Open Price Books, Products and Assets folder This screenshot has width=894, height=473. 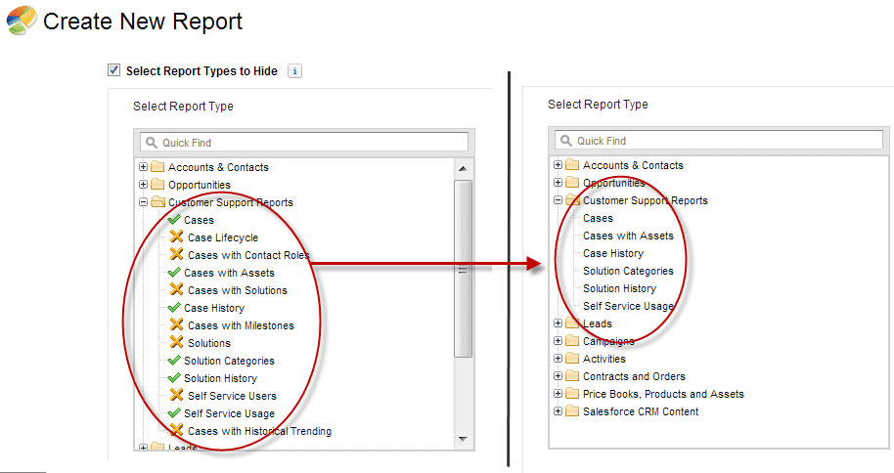(x=559, y=394)
